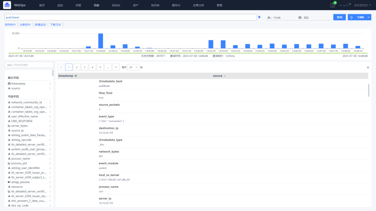Open options menu for amqp_passive field
This screenshot has width=376, height=211.
point(50,182)
